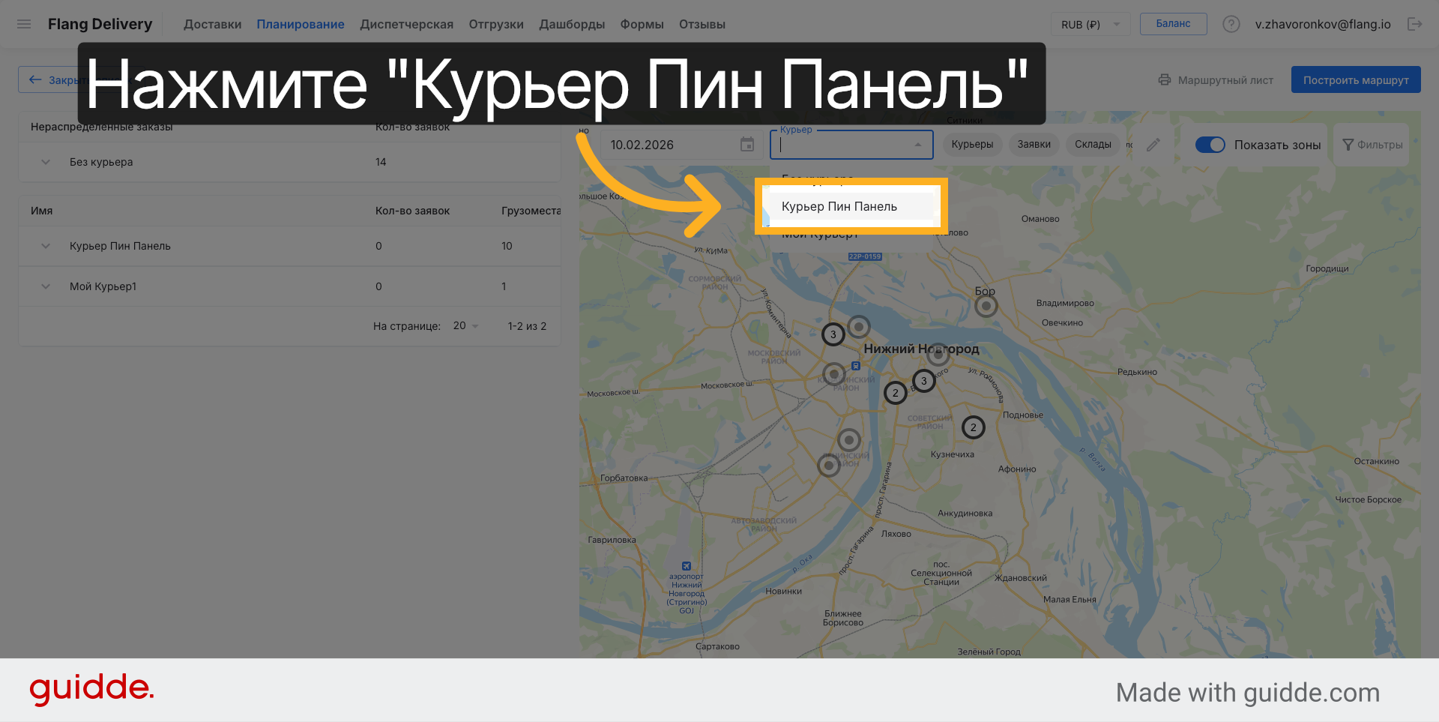Toggle the Заявки map filter chip
This screenshot has width=1439, height=722.
1034,144
